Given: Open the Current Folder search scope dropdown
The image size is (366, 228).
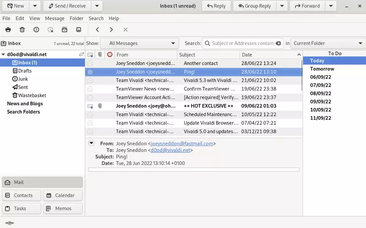Looking at the screenshot, I should coord(328,43).
